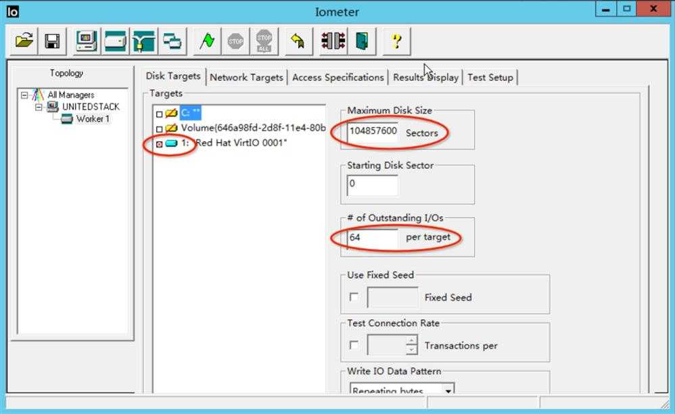Select the Volume{646a98fd-2d8f-11e4-80b target
Image resolution: width=675 pixels, height=414 pixels.
[253, 128]
